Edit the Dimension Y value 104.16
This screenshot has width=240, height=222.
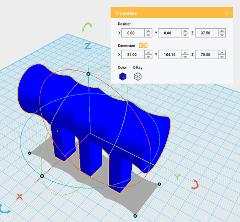click(x=169, y=54)
